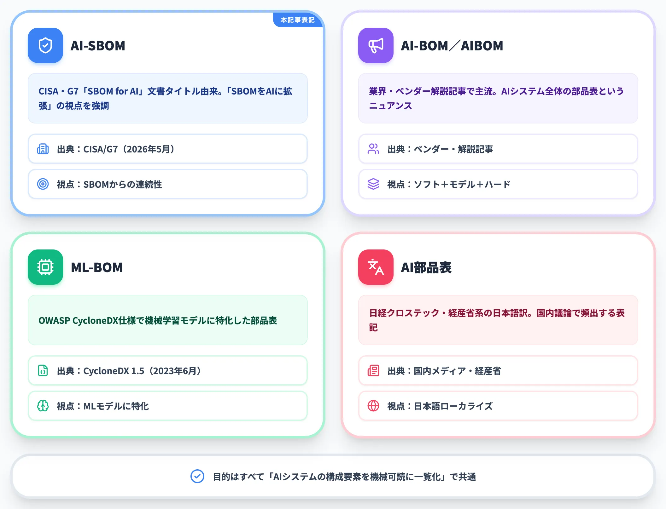Click the target icon in SBOMからの連続性 row
This screenshot has width=666, height=509.
tap(43, 184)
